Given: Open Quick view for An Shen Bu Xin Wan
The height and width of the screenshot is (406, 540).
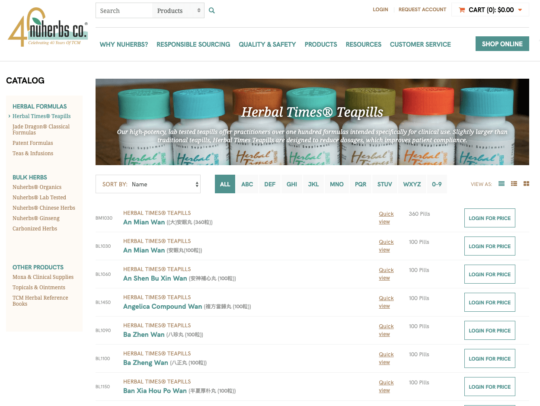Looking at the screenshot, I should [386, 274].
